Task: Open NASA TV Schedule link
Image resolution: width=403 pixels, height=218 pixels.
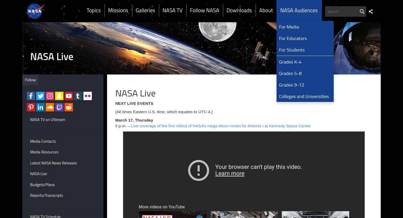Action: coord(45,216)
